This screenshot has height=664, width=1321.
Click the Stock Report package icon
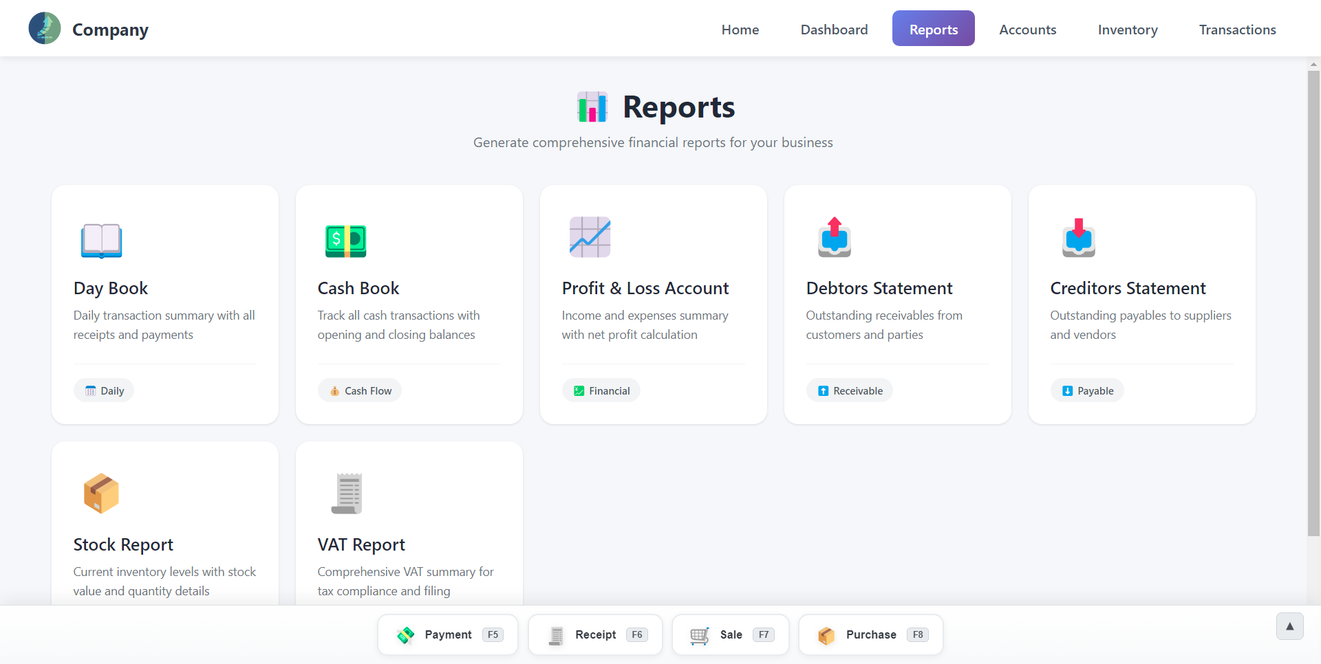coord(101,494)
